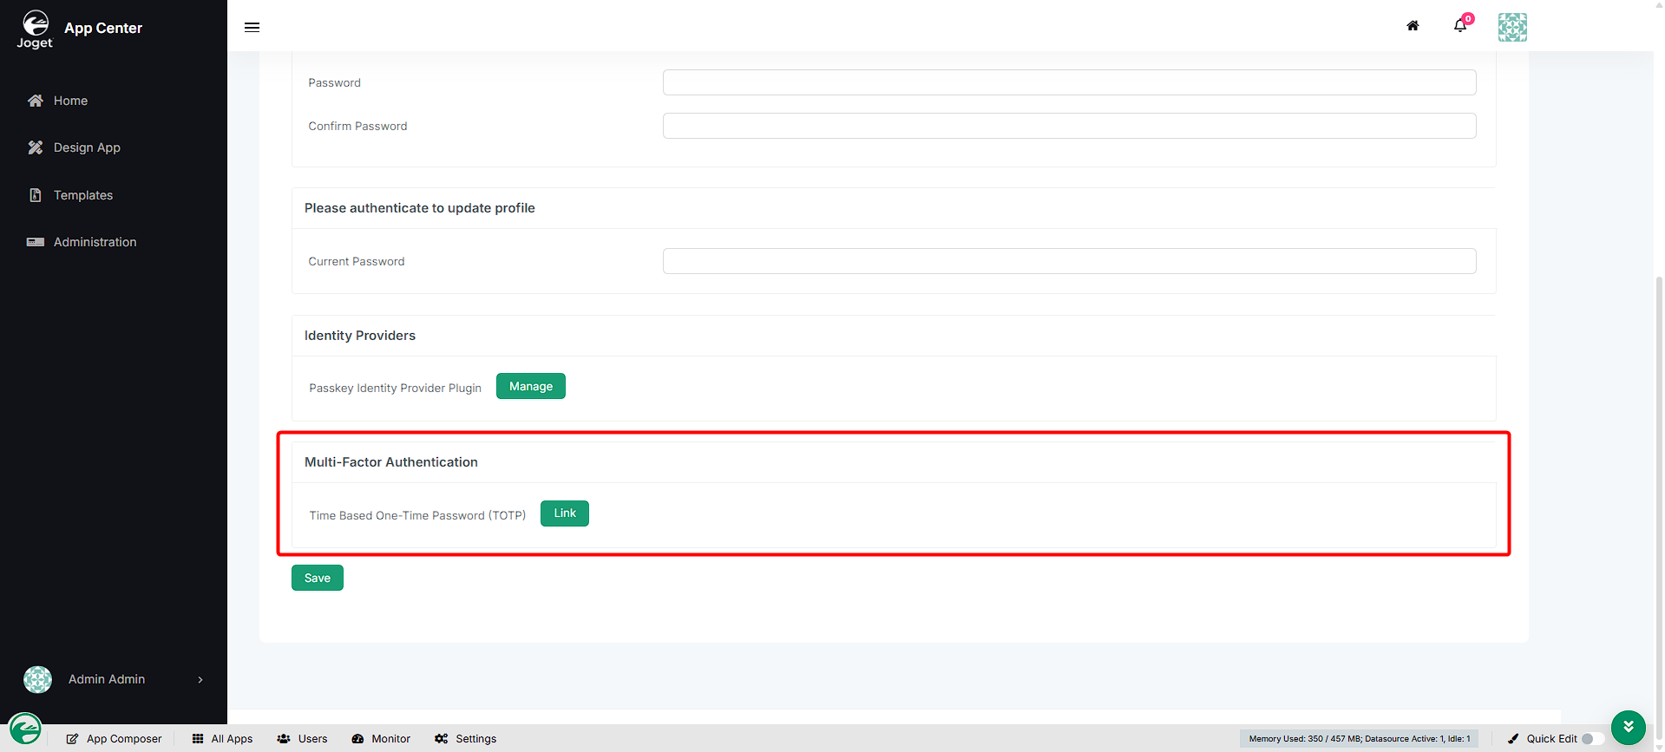Open Settings in the admin bar

(466, 739)
